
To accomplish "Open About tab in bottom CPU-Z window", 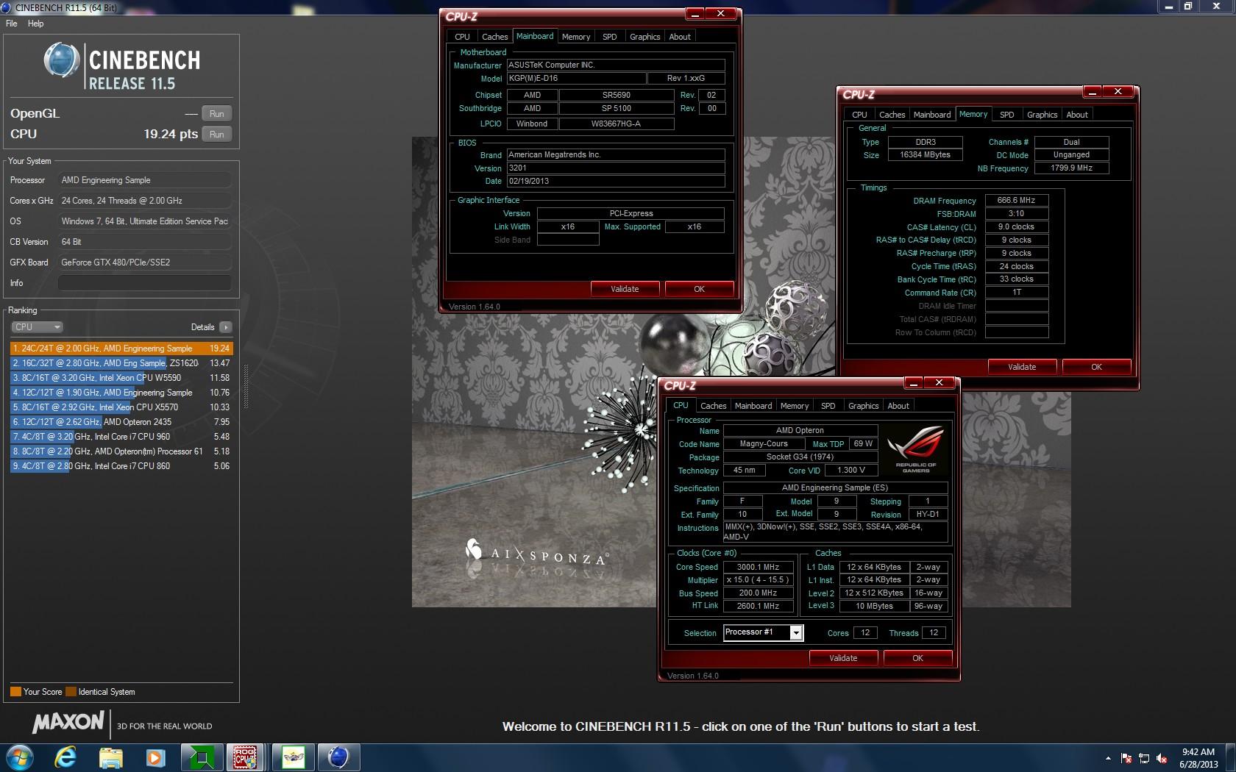I will [898, 406].
